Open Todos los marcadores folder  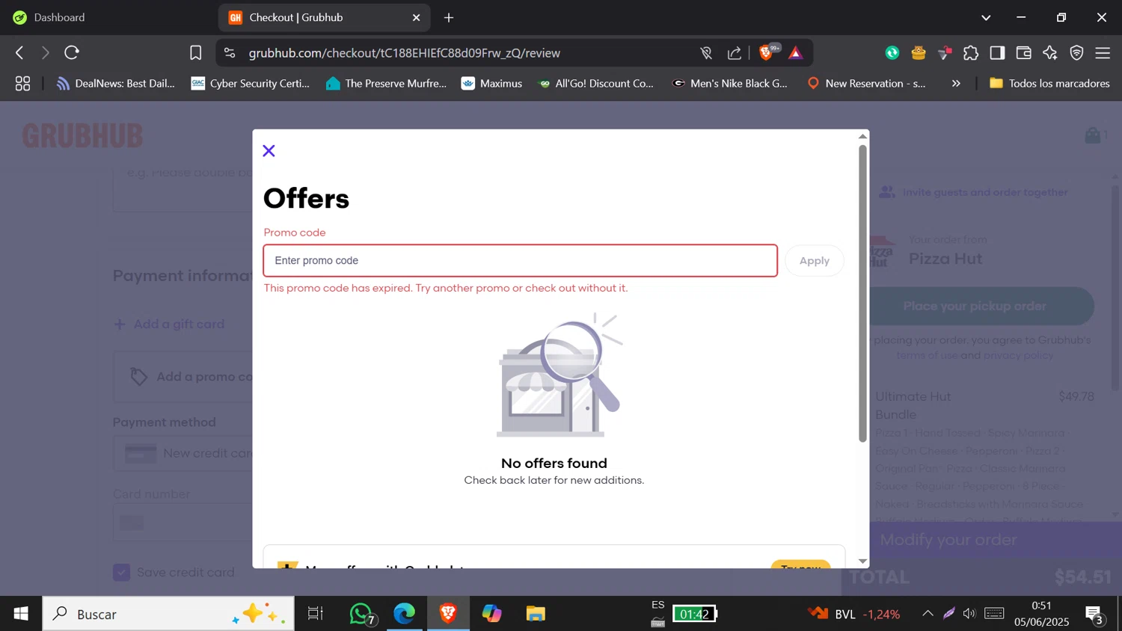pyautogui.click(x=1049, y=84)
